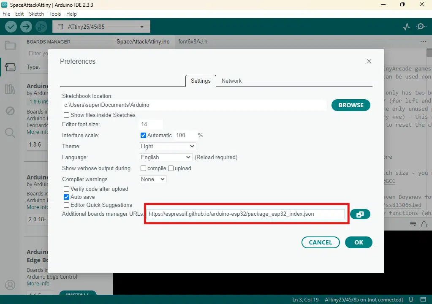Click the Additional boards manager URLs field

point(245,214)
